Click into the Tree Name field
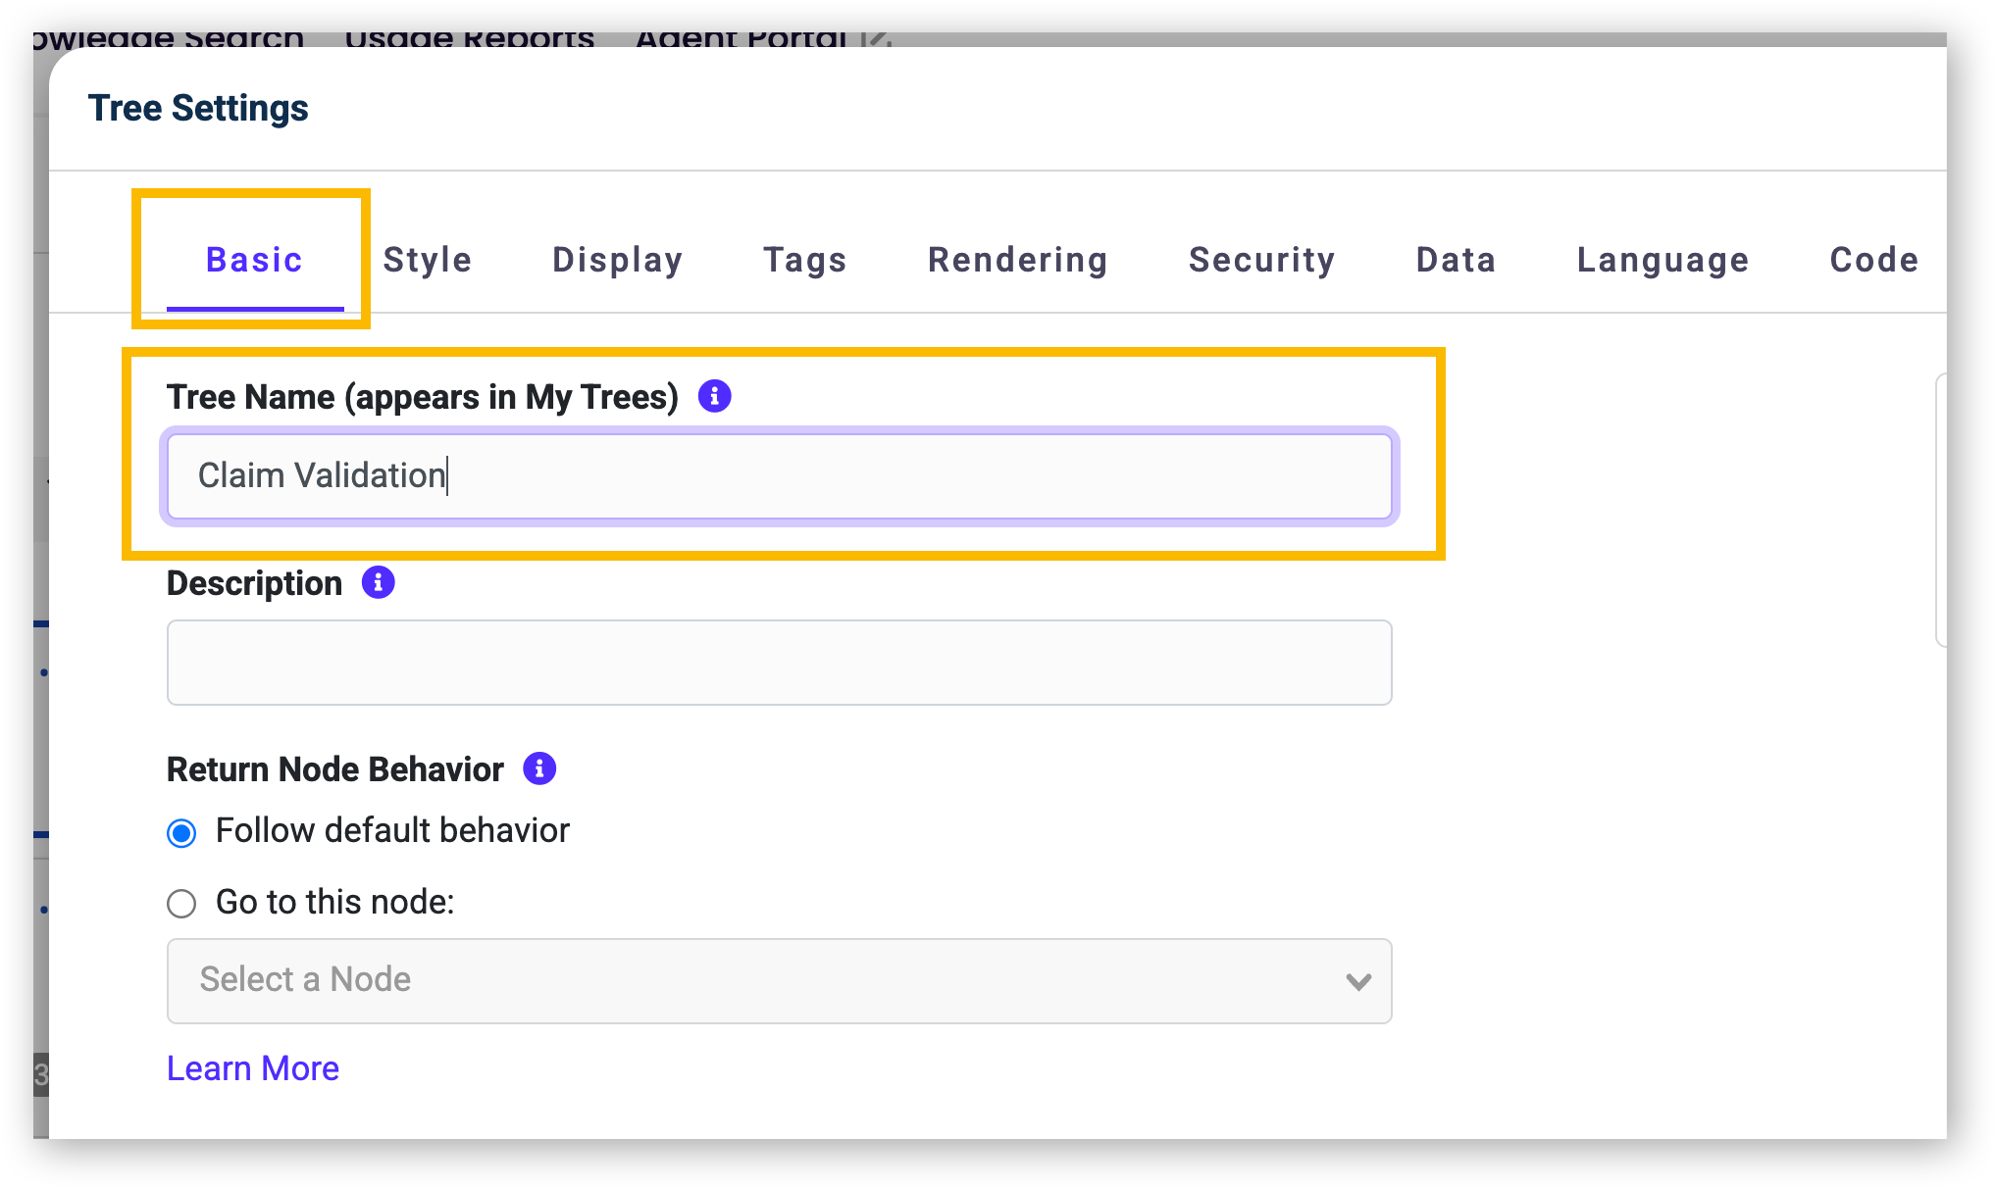 pyautogui.click(x=780, y=476)
